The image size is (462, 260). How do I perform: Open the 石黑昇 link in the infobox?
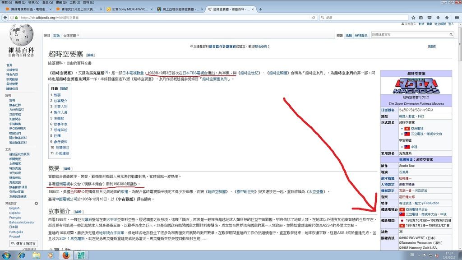(404, 172)
